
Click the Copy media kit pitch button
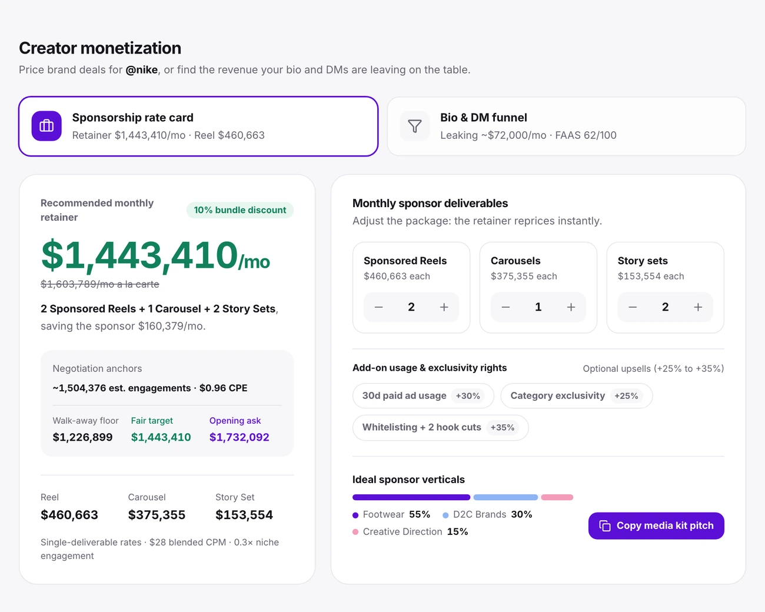(656, 525)
